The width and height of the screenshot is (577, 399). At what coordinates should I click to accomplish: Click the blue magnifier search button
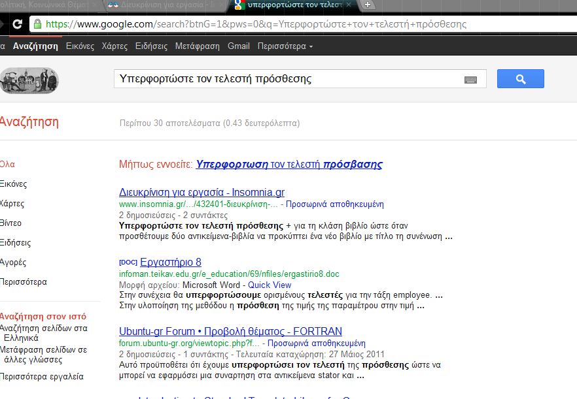click(x=520, y=78)
